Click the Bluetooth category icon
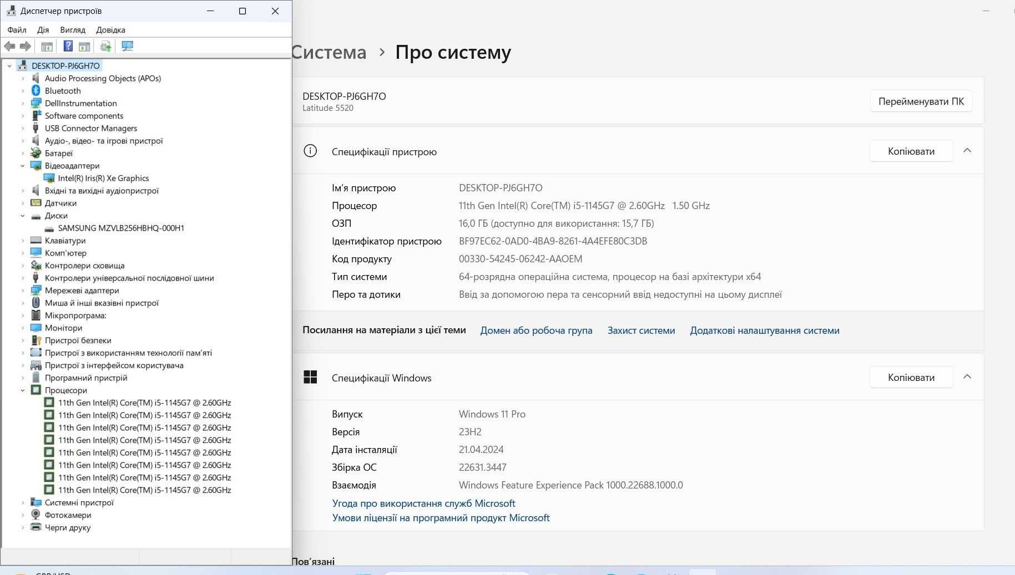Viewport: 1015px width, 575px height. (36, 90)
